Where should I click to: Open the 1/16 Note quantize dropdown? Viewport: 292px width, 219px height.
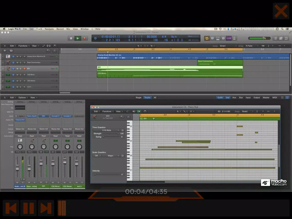[107, 130]
